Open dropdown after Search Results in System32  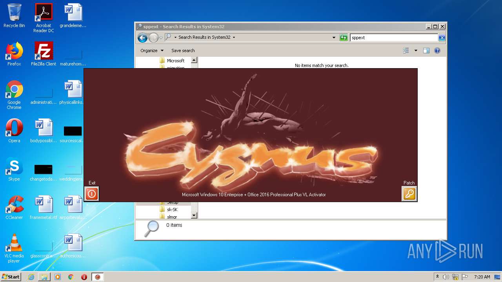234,38
